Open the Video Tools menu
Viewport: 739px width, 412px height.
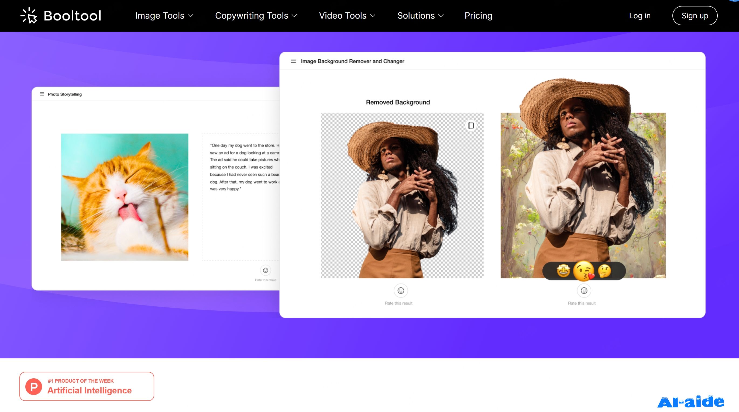tap(347, 15)
